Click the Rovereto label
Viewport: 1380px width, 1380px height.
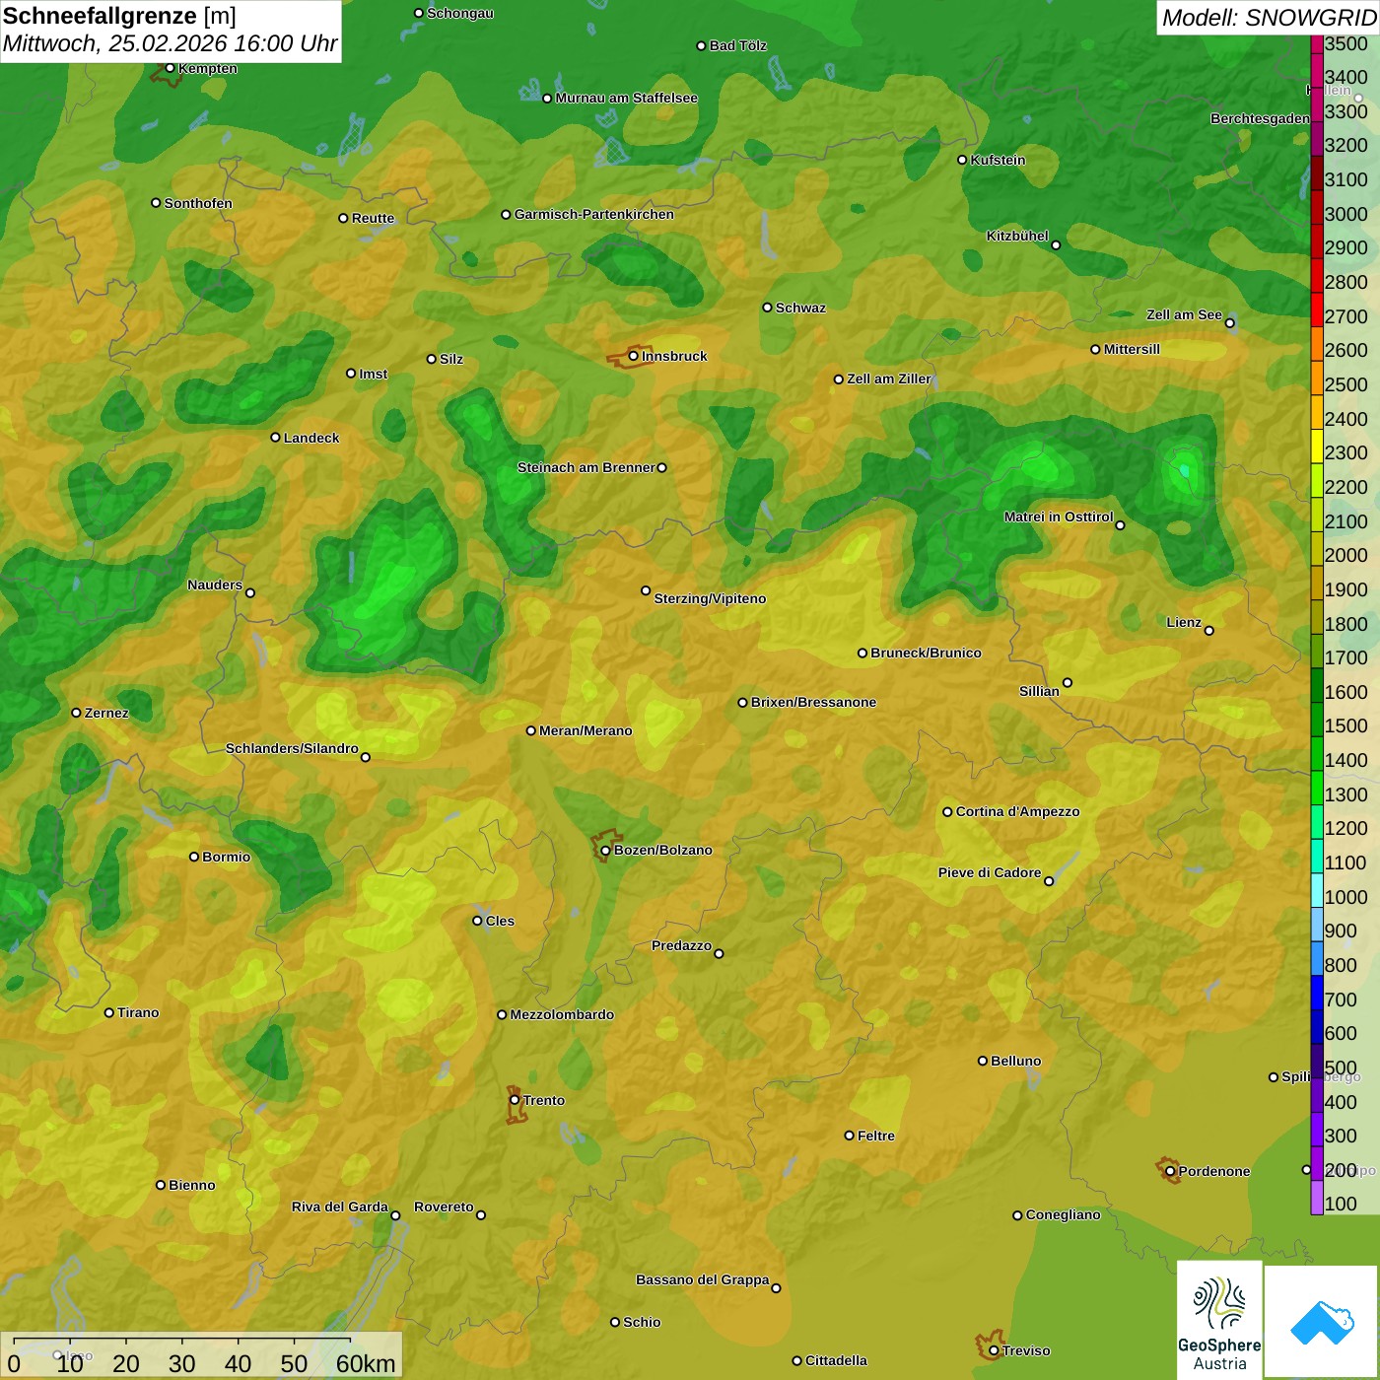(444, 1207)
